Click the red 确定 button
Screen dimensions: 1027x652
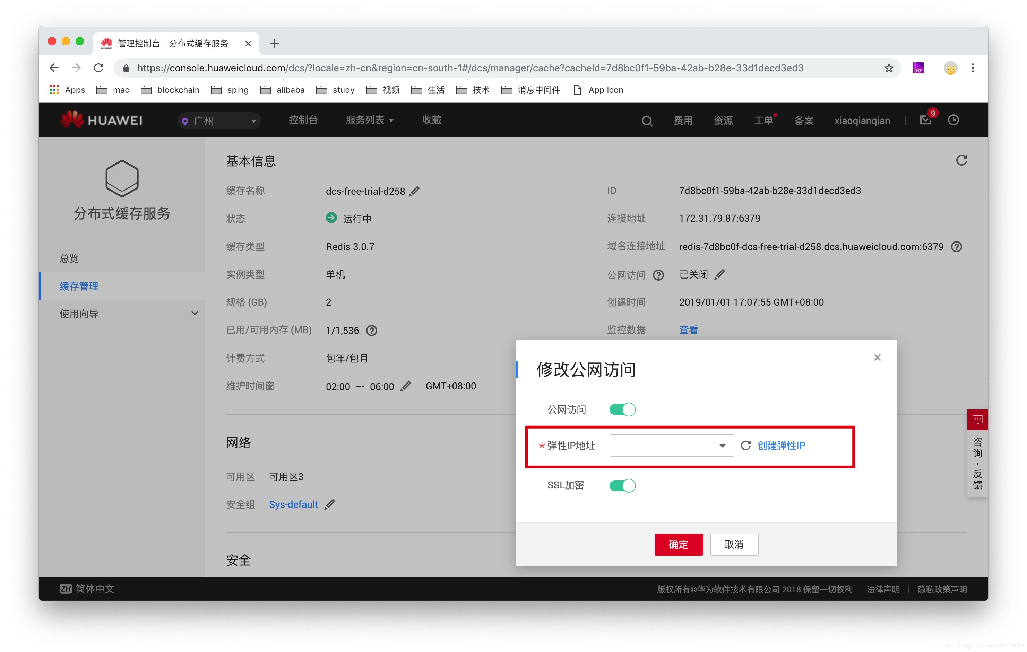coord(678,544)
